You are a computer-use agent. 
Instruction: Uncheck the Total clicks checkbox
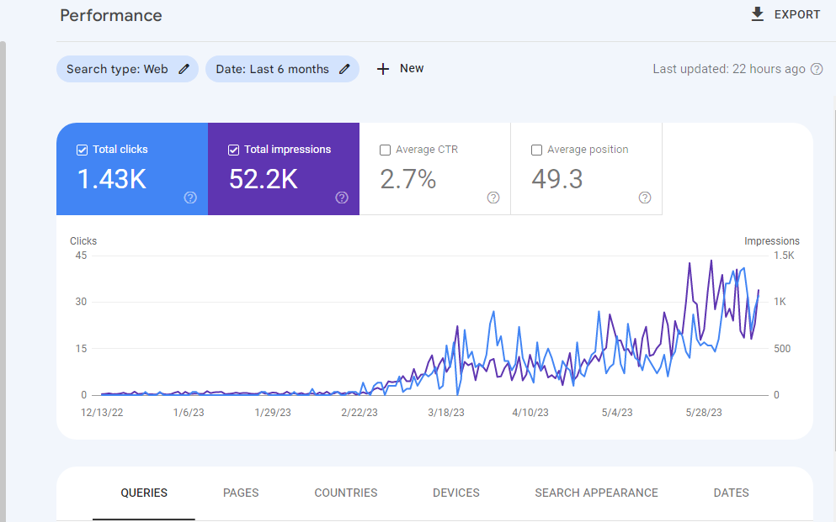click(83, 150)
